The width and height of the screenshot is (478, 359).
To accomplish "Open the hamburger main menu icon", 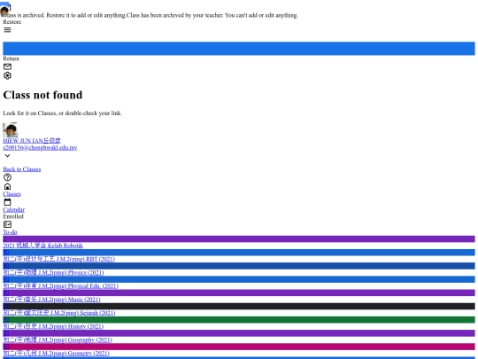I will 7,30.
